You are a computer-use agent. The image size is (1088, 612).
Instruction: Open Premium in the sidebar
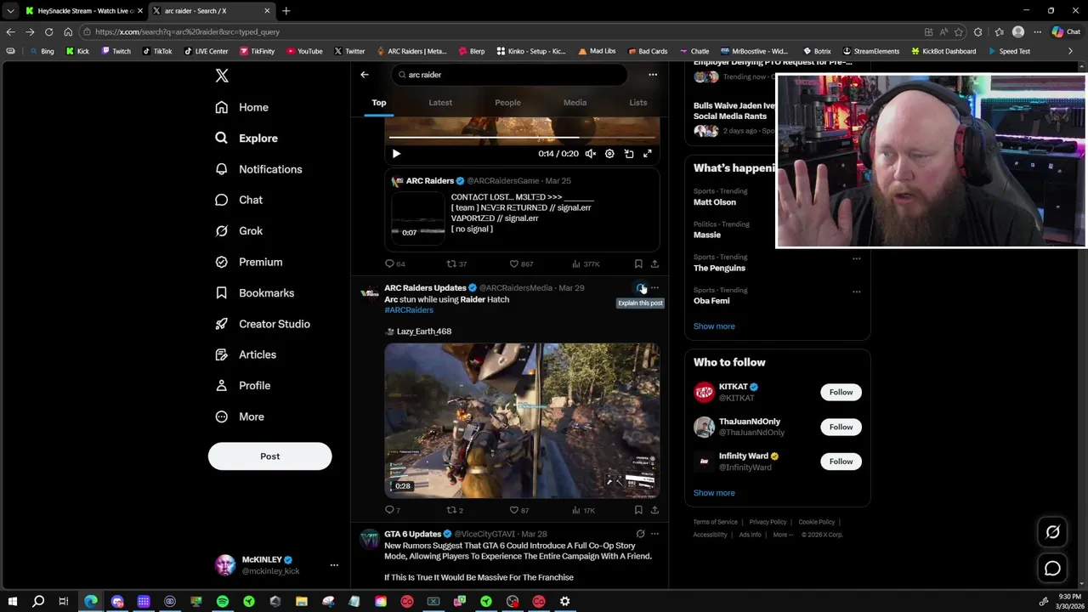249,262
